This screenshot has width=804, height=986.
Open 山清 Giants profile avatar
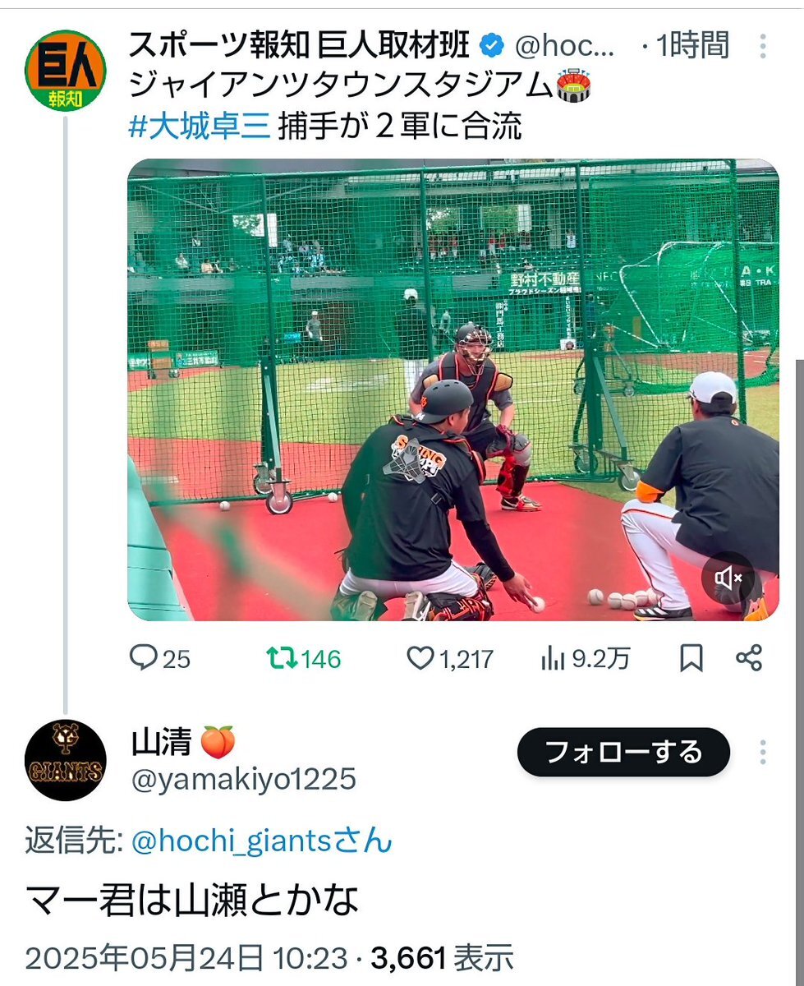click(66, 761)
